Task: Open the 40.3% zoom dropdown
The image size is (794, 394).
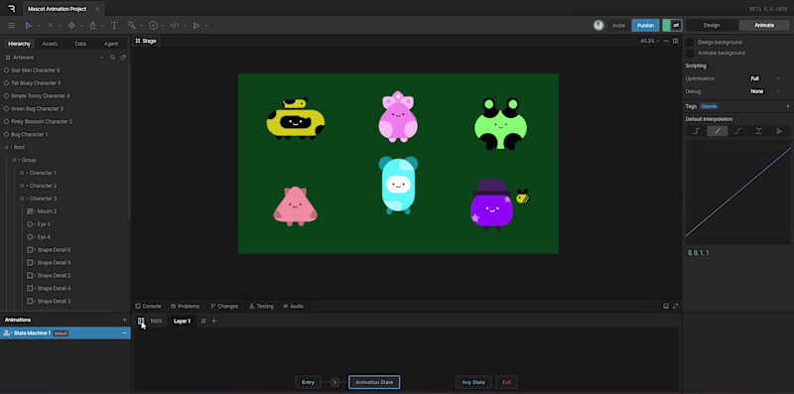Action: [x=650, y=41]
